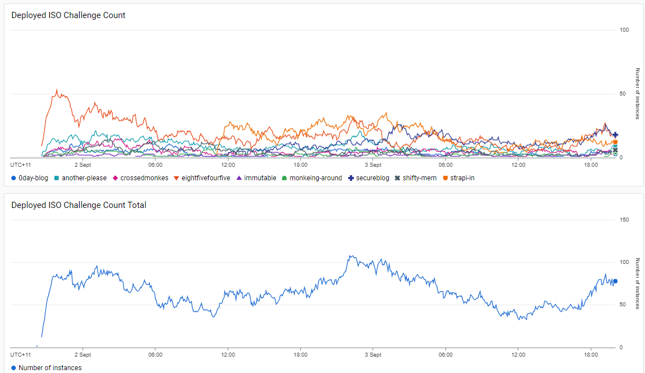
Task: Hide the shifty-mem series via its legend label
Action: (419, 178)
